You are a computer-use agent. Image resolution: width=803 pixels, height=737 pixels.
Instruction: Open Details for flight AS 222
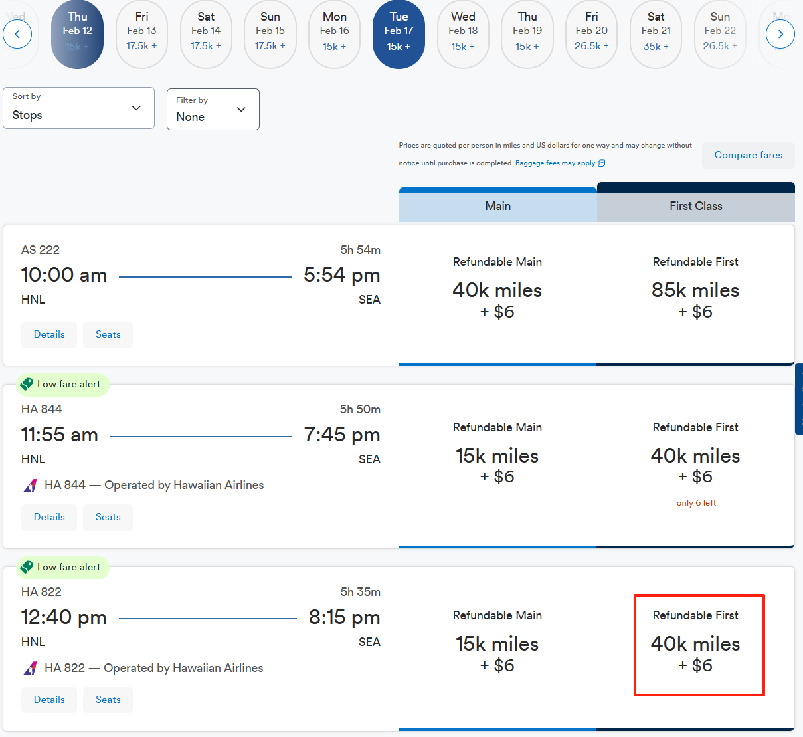pos(49,334)
